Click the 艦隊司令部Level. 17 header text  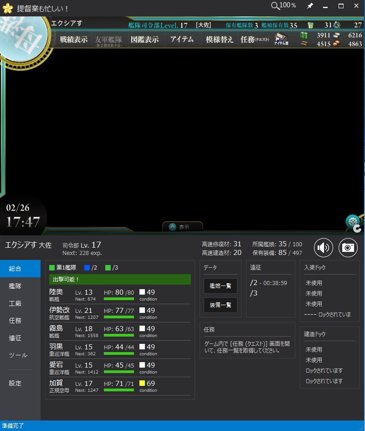point(158,25)
